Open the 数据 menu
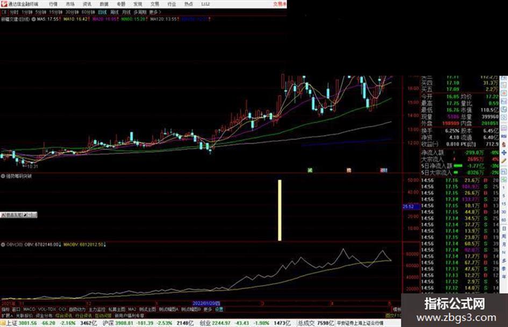508x327 pixels. [x=104, y=4]
